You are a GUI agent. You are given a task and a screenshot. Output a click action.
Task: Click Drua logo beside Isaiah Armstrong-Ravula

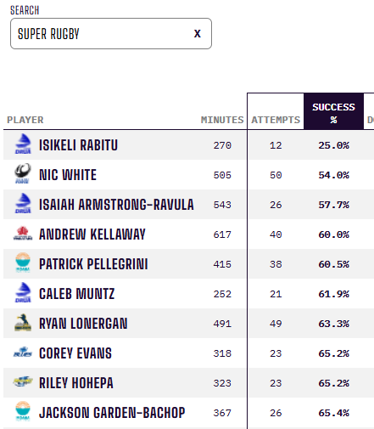[x=23, y=203]
